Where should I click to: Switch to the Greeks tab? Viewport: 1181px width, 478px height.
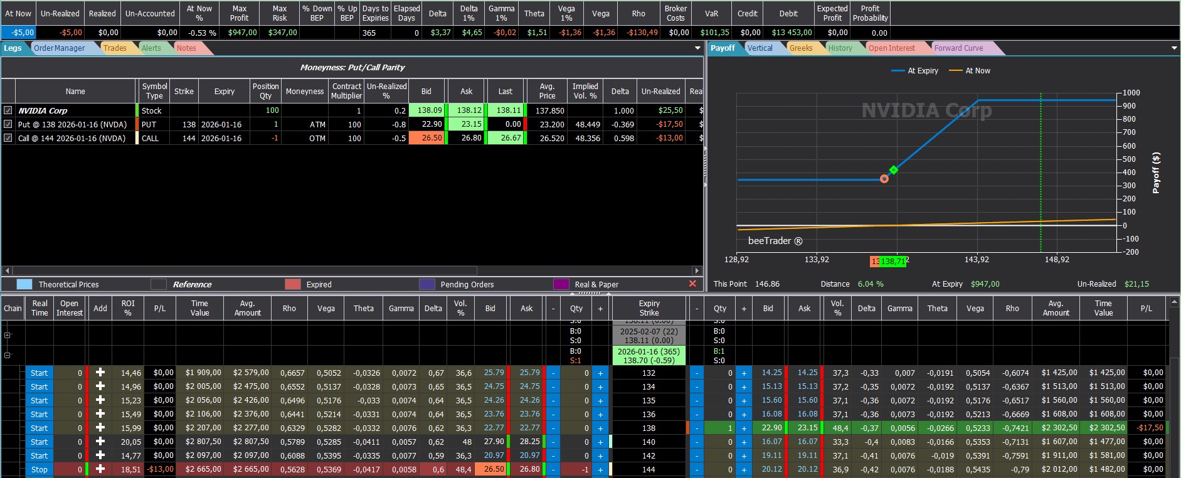[801, 48]
